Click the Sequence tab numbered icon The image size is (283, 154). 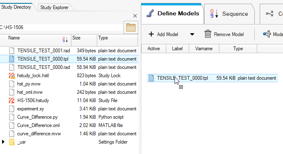coord(214,14)
